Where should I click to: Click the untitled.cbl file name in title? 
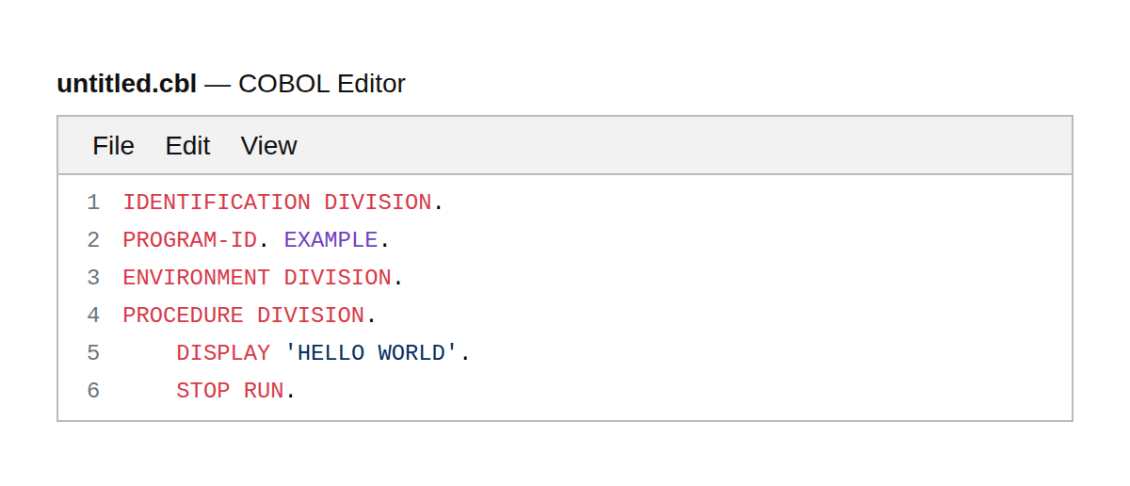[x=127, y=84]
